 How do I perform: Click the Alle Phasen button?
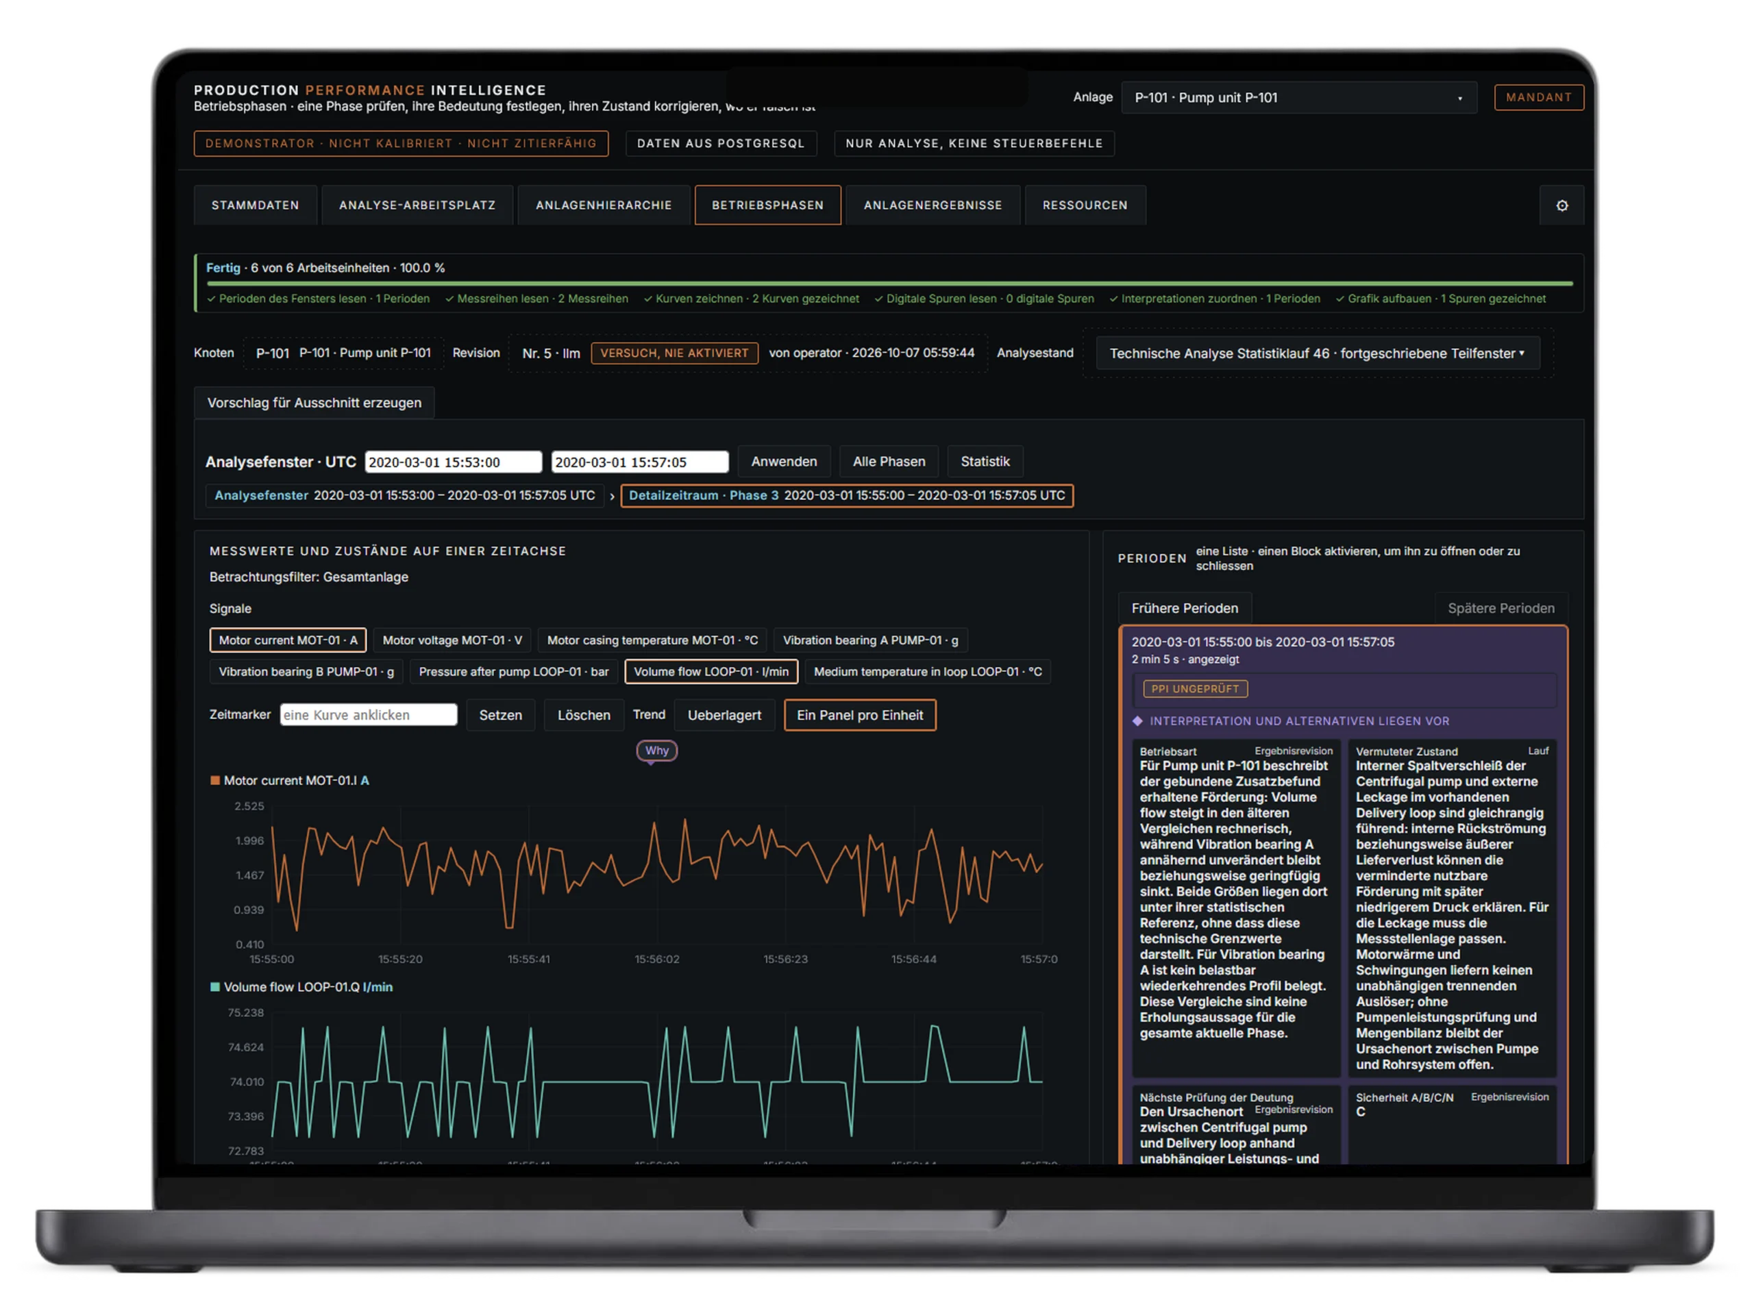(888, 462)
